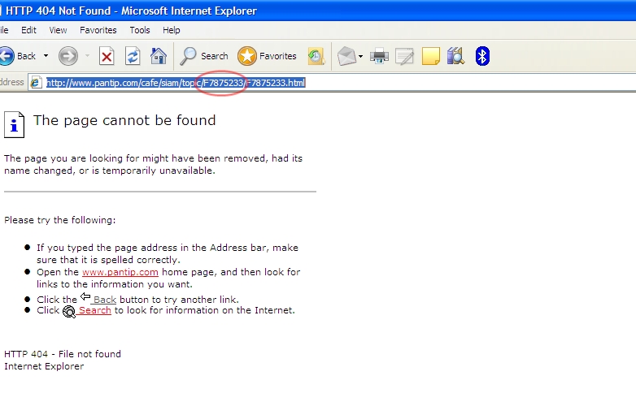Click the page icon in the address bar
This screenshot has width=636, height=419.
click(x=36, y=83)
